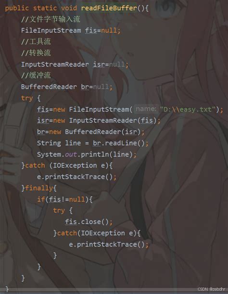
Task: Click the comment '//缓冲流'
Action: [x=36, y=76]
